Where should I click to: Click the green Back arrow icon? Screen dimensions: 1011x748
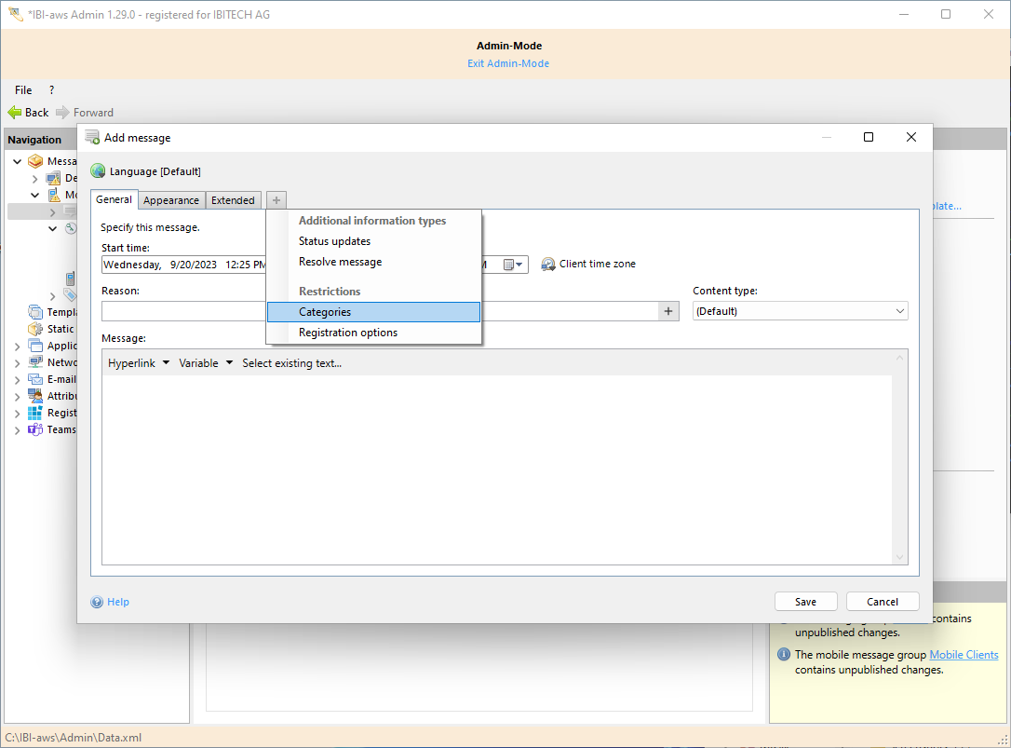pos(15,112)
